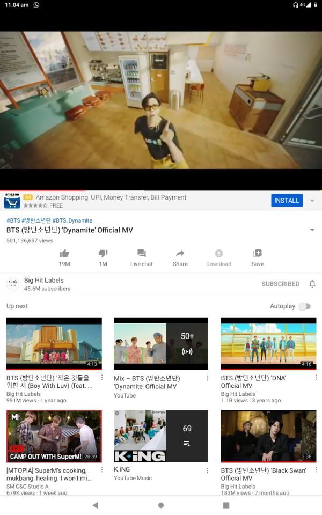Tap the Android recent apps button
The width and height of the screenshot is (322, 515).
point(226,505)
